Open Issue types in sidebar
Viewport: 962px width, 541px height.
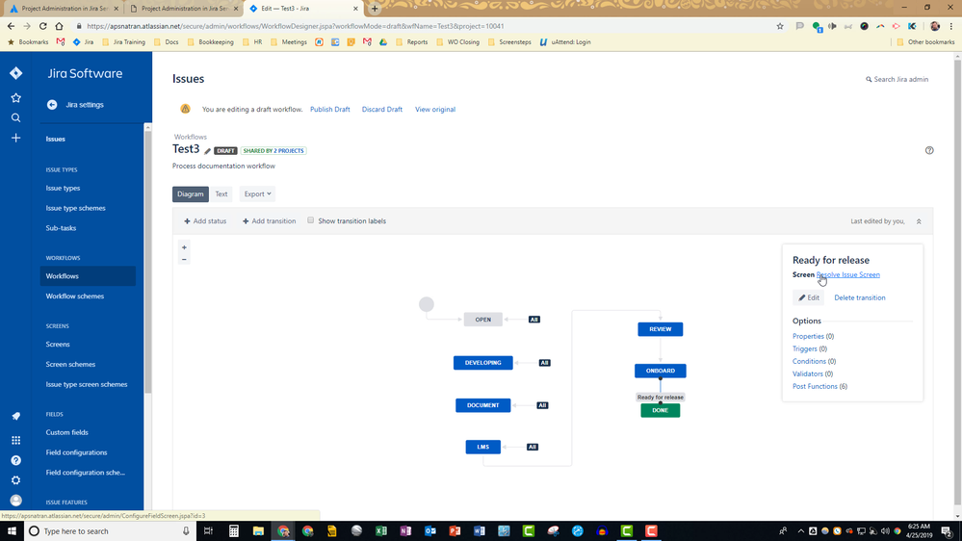(x=63, y=189)
